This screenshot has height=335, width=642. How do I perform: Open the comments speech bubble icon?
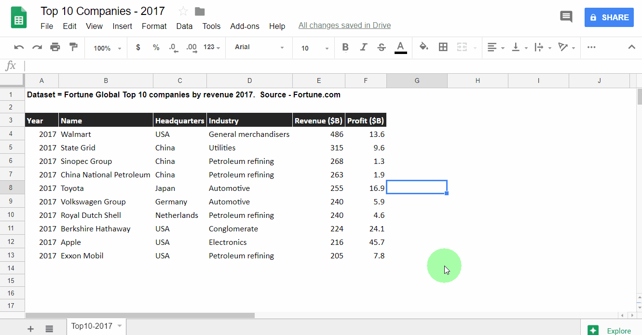click(566, 17)
